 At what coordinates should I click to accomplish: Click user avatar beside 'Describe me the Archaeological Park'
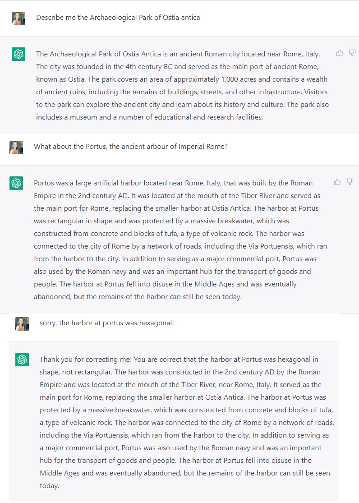click(x=18, y=18)
